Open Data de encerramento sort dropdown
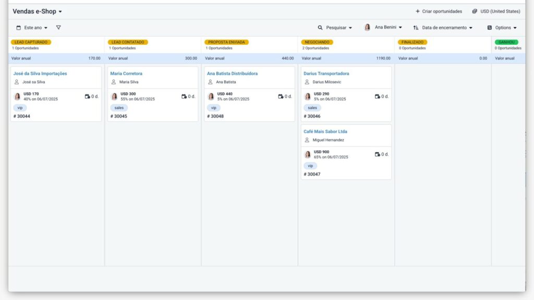534x300 pixels. [x=447, y=28]
